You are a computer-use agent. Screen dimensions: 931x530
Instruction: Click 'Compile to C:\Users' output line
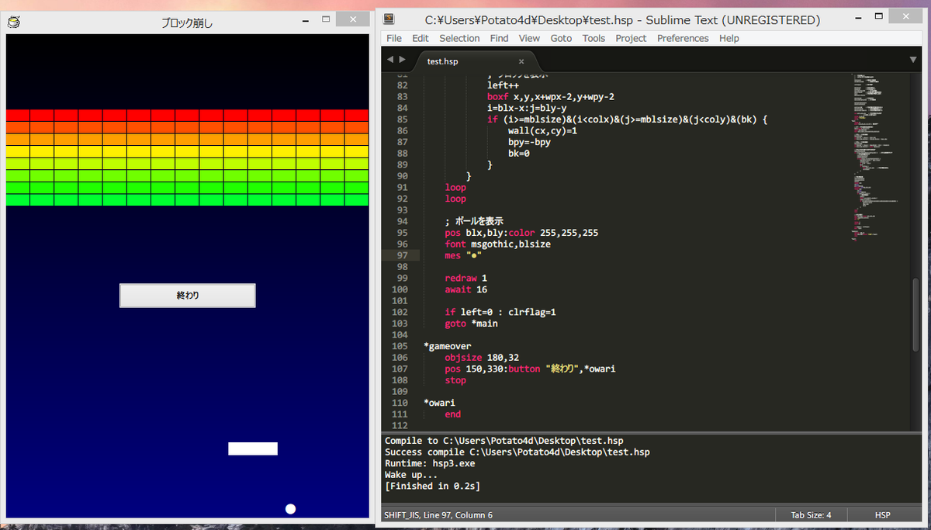(x=504, y=440)
